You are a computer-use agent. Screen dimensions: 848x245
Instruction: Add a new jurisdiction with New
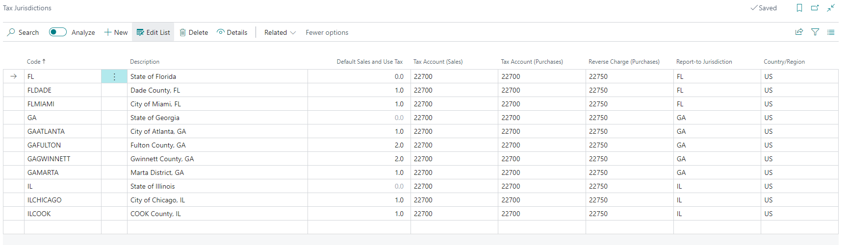(116, 32)
